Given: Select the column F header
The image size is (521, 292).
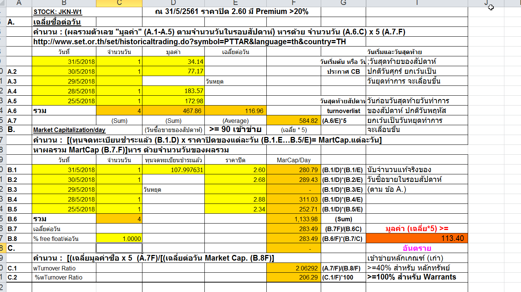Looking at the screenshot, I should pyautogui.click(x=294, y=3).
